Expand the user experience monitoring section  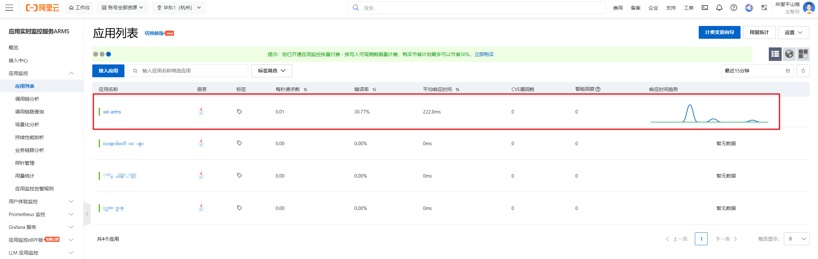click(x=71, y=201)
